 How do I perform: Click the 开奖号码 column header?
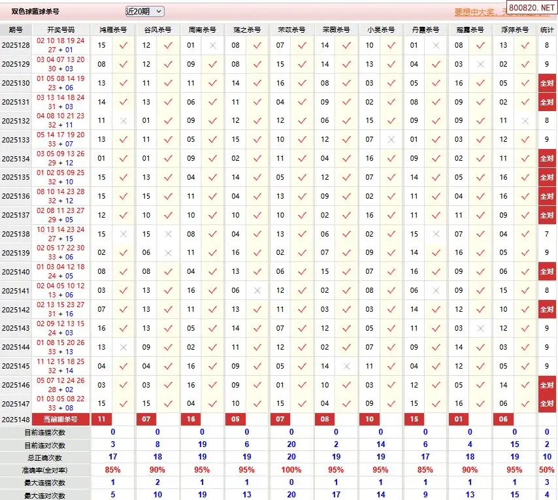[61, 30]
